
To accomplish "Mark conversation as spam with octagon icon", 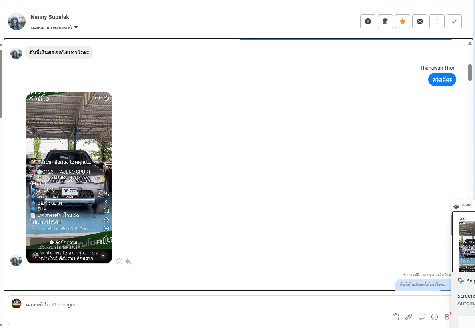I will click(368, 22).
